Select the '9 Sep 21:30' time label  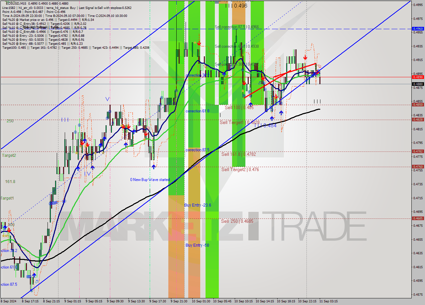(179, 301)
